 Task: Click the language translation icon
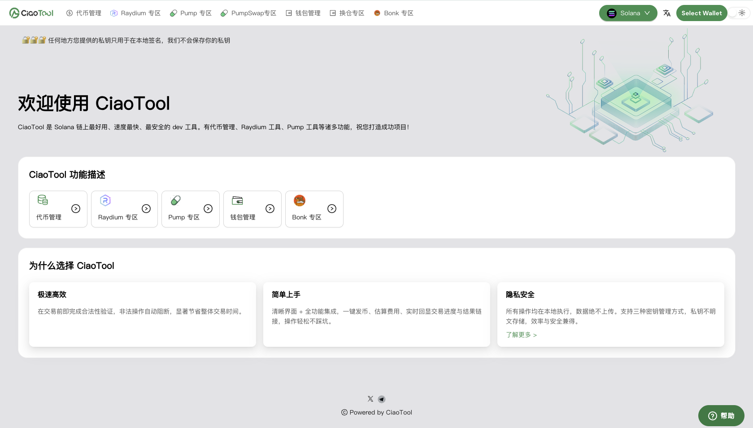[667, 13]
